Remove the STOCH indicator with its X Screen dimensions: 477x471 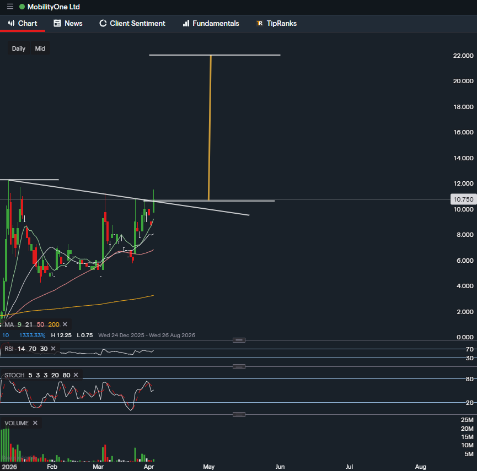[x=76, y=375]
